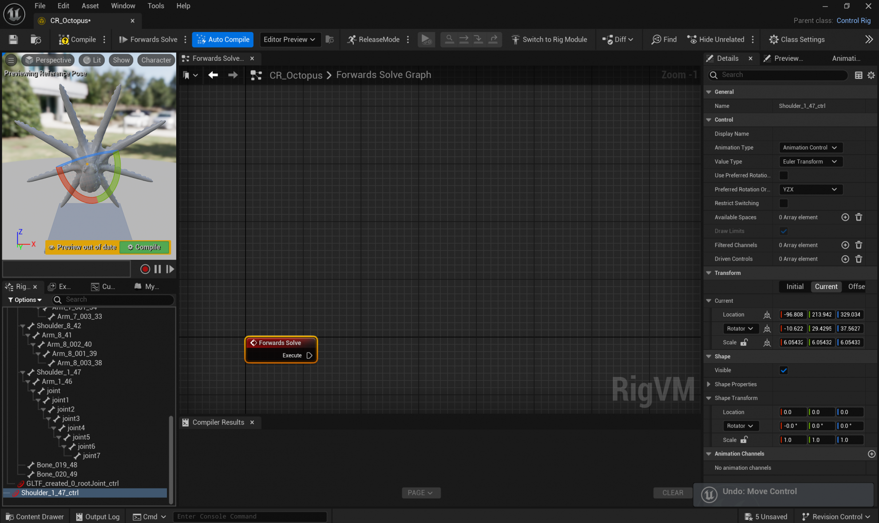
Task: Collapse the Shoulder_1_47 hierarchy item
Action: pos(23,372)
